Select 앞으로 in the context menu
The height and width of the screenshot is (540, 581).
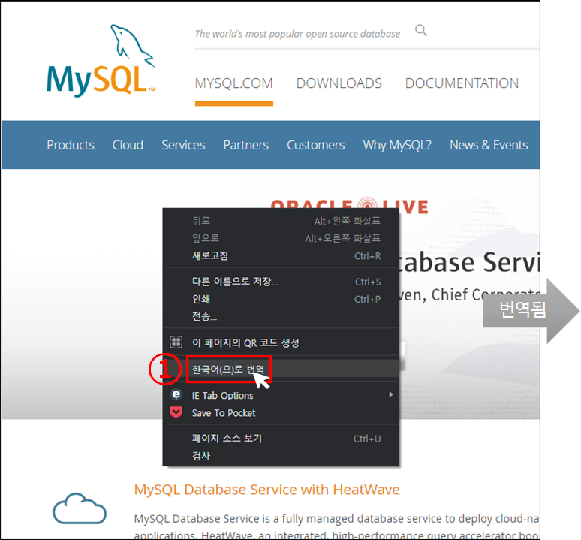click(281, 238)
